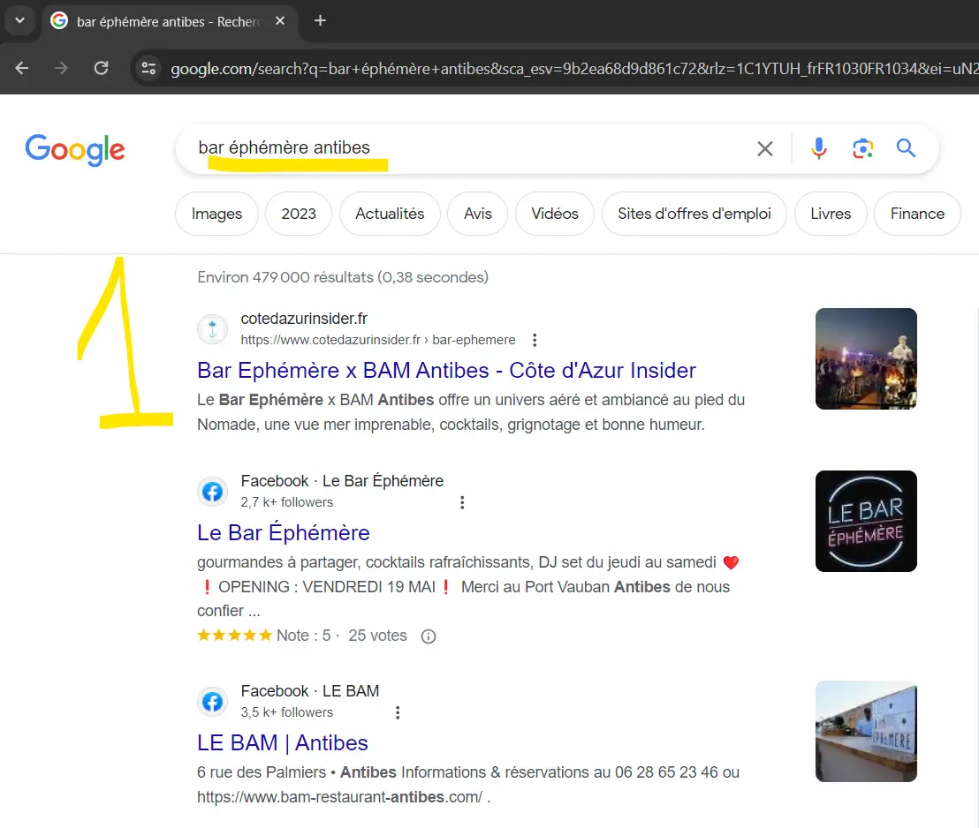The width and height of the screenshot is (979, 828).
Task: Clear the search query with X
Action: pos(765,148)
